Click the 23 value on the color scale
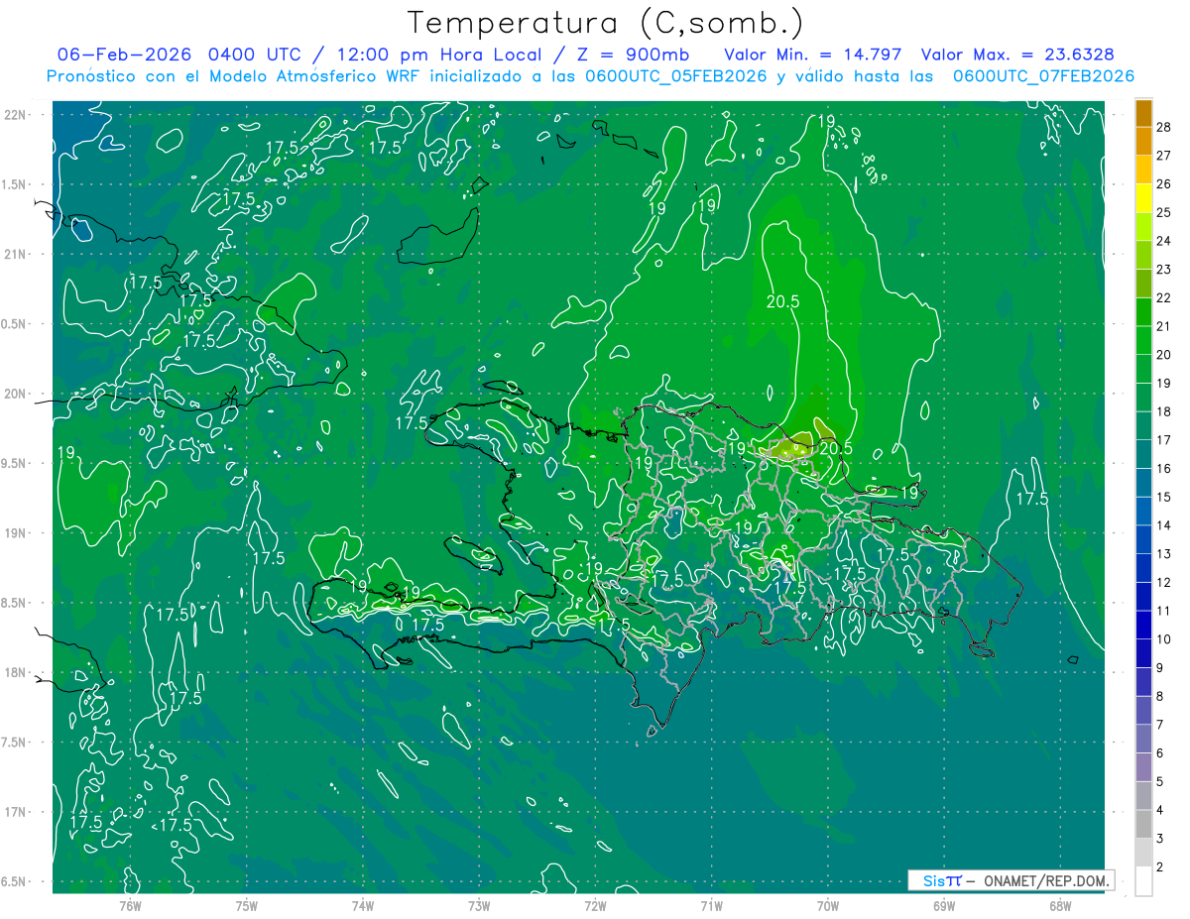Screen dimensions: 1190x919 pos(1164,270)
